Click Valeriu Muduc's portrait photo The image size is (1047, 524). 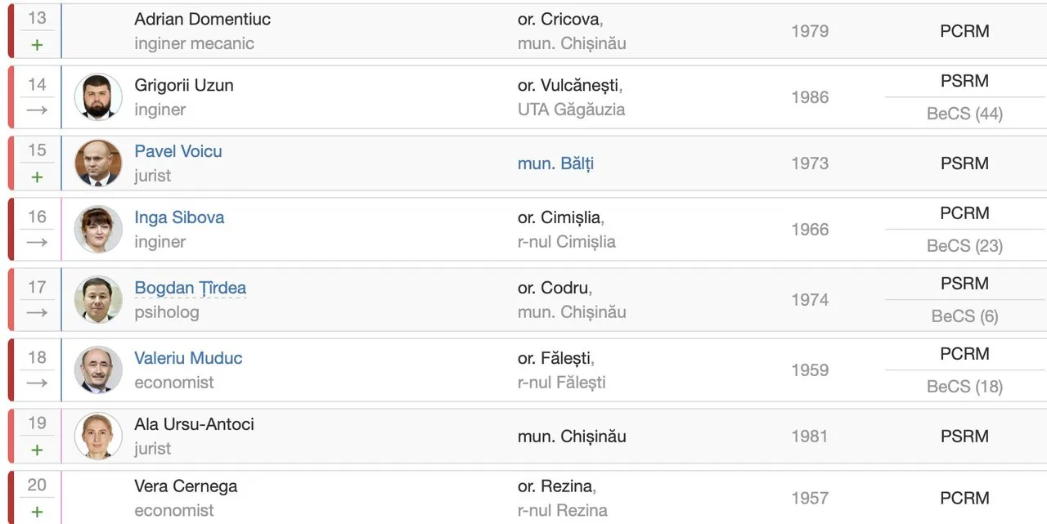98,369
